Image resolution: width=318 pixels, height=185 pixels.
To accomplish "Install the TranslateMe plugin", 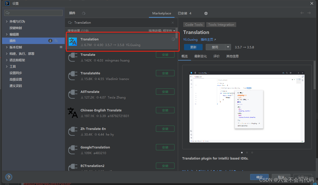I will (165, 73).
